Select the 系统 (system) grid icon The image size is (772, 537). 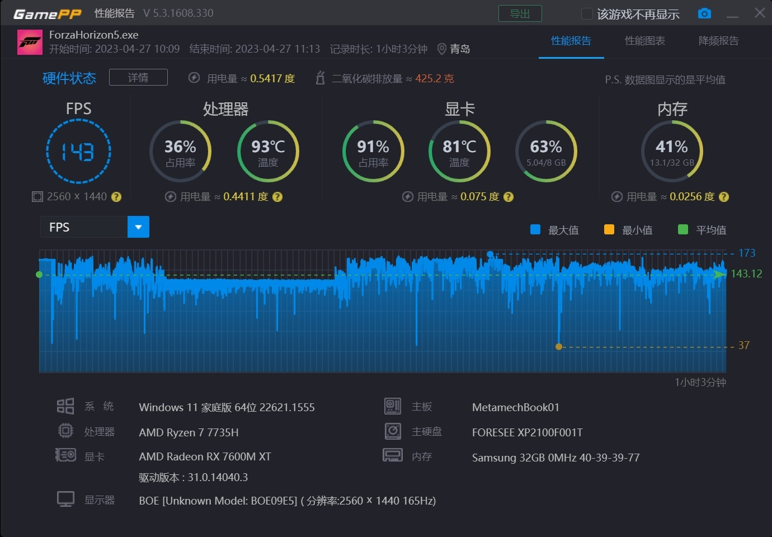click(65, 406)
